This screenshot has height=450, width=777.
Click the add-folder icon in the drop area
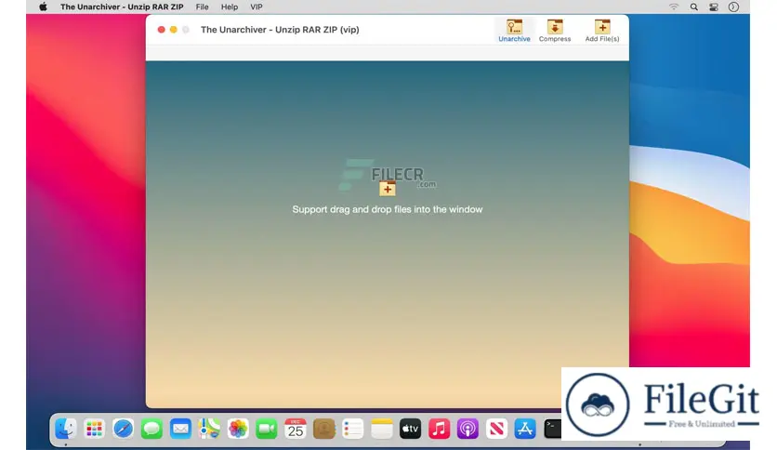pos(388,189)
